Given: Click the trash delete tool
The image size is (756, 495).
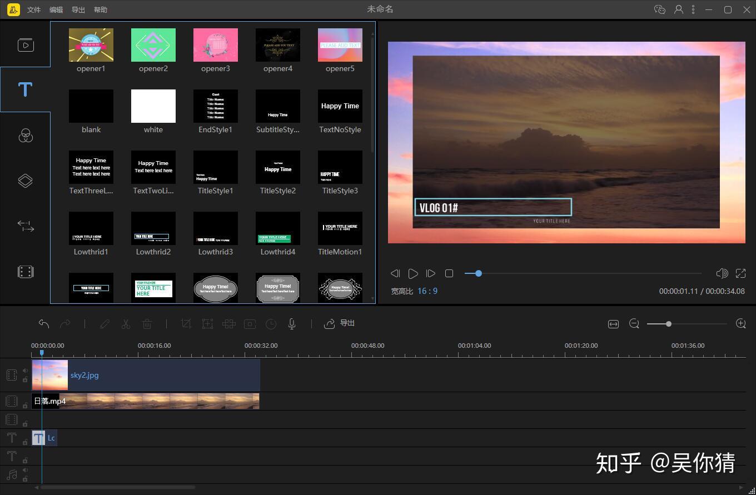Looking at the screenshot, I should (x=147, y=323).
